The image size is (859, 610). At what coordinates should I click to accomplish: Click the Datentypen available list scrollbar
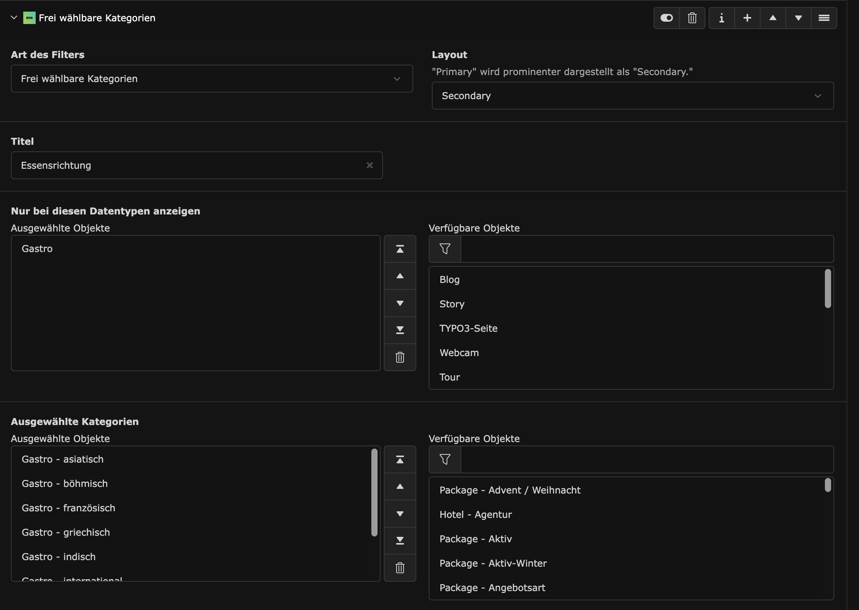pyautogui.click(x=828, y=289)
